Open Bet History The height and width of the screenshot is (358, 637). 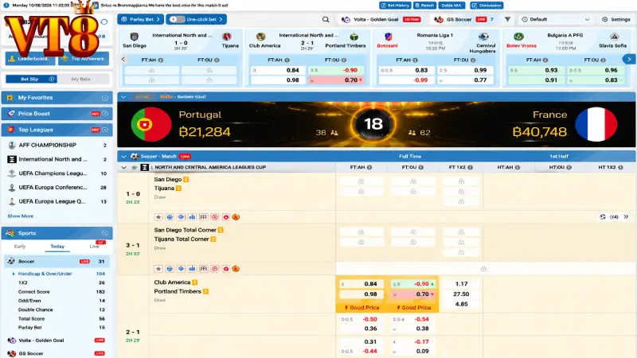coord(395,6)
